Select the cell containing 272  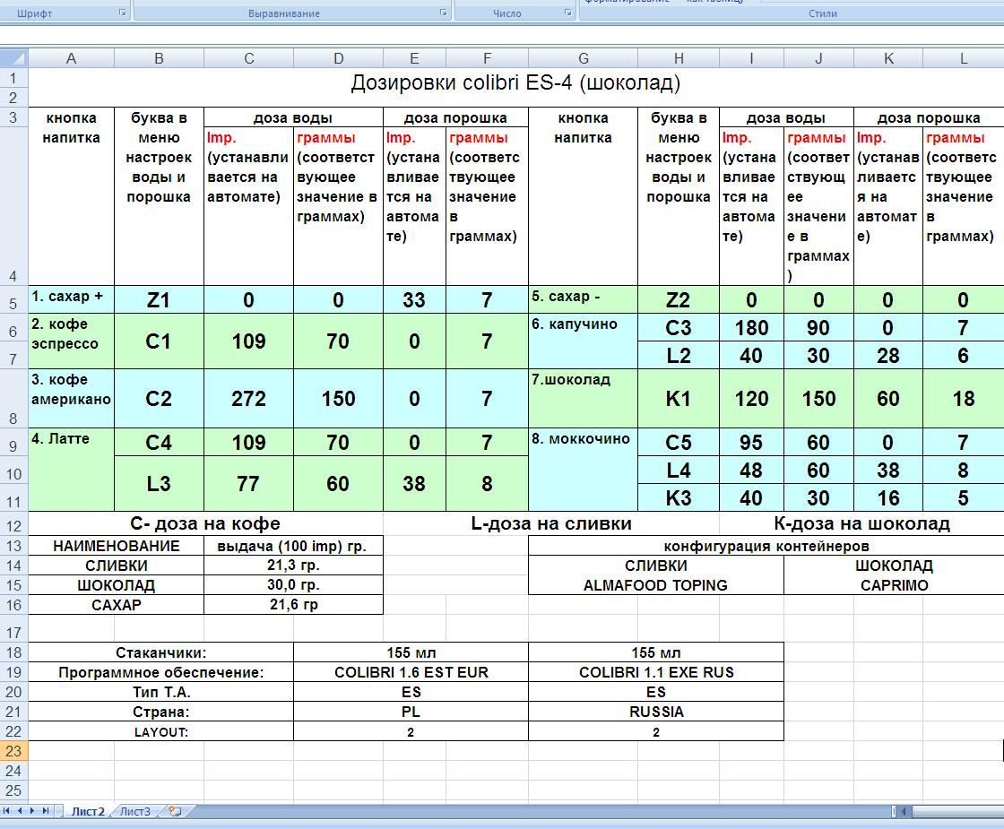248,399
